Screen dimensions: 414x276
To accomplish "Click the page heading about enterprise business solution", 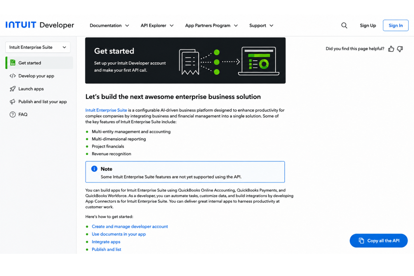I will coord(173,97).
